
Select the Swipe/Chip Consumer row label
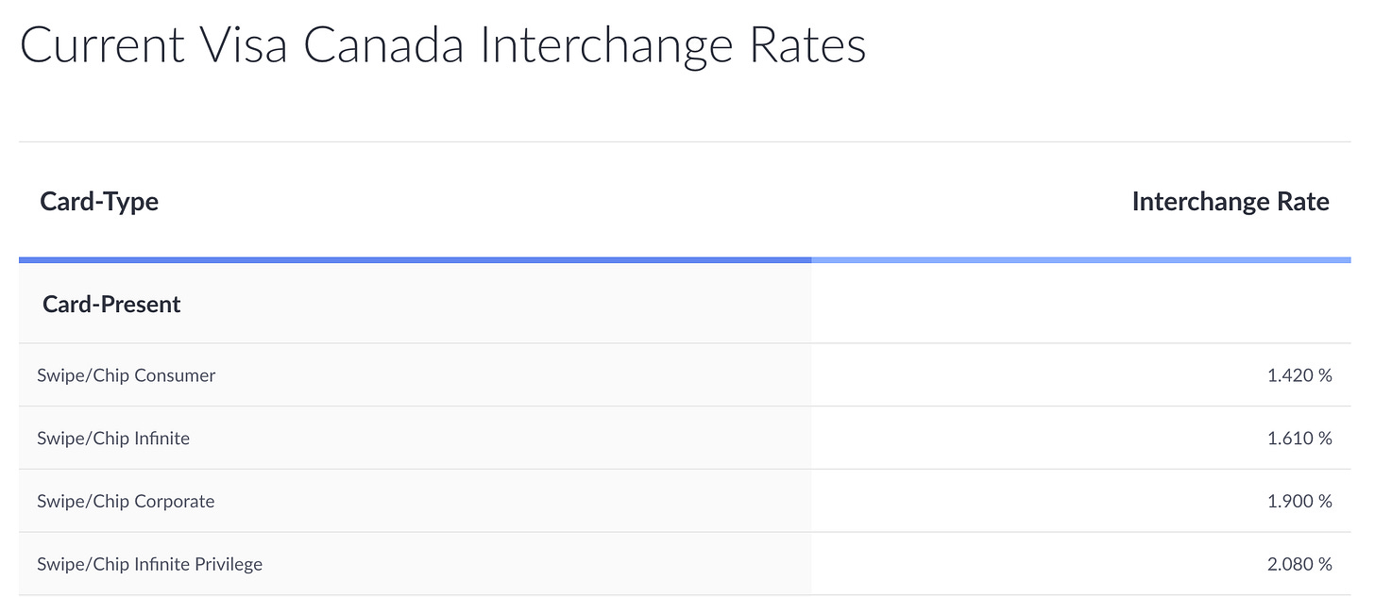click(127, 375)
